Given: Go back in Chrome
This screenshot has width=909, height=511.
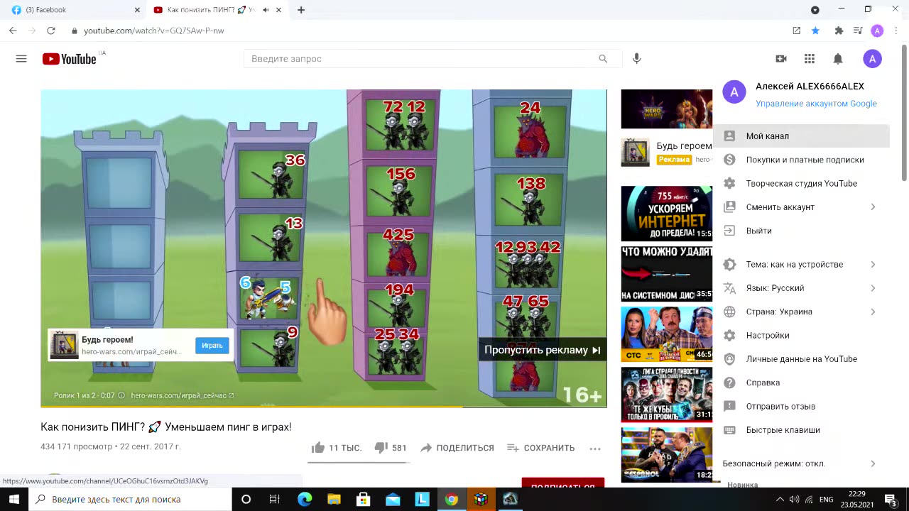Looking at the screenshot, I should [13, 31].
